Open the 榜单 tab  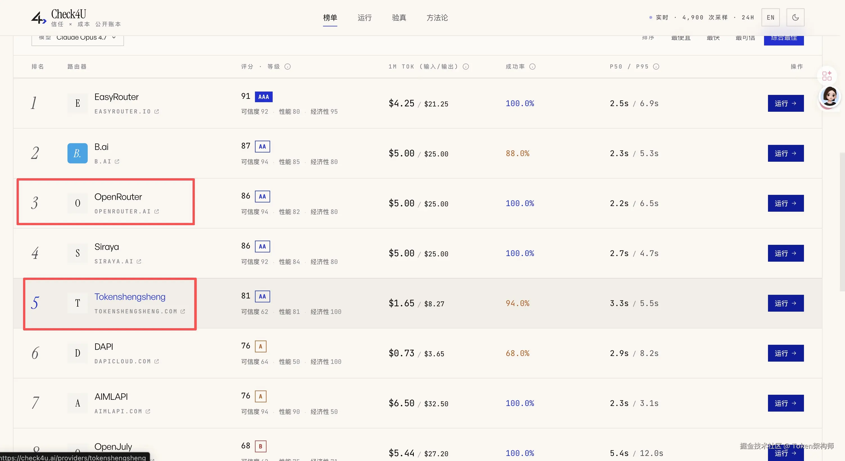click(330, 18)
